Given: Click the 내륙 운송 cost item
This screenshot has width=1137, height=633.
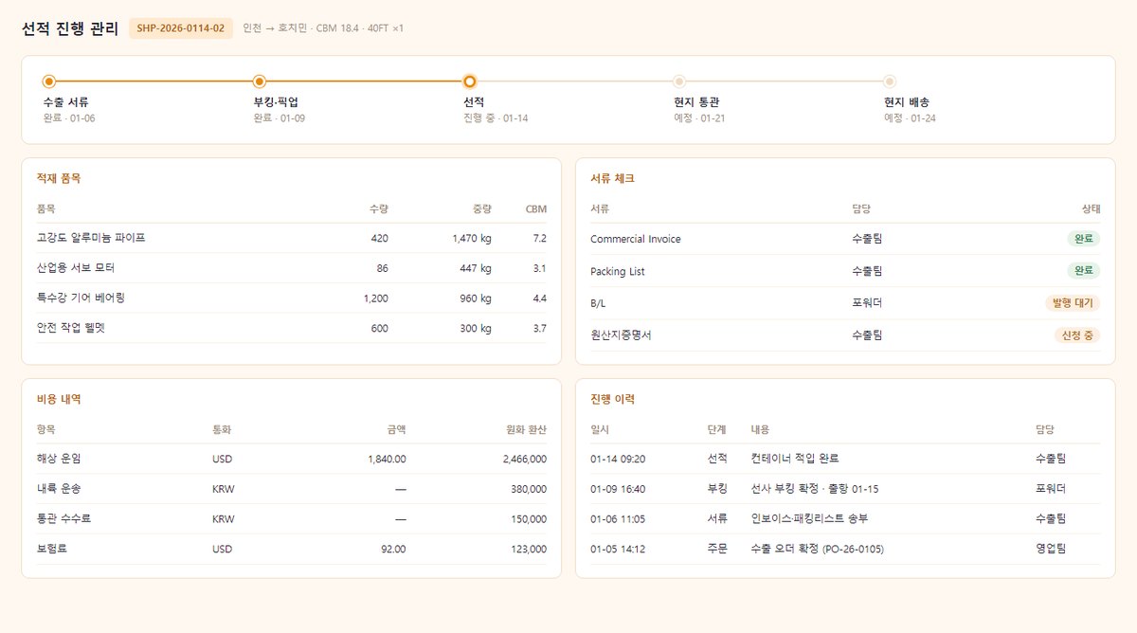Looking at the screenshot, I should coord(59,489).
